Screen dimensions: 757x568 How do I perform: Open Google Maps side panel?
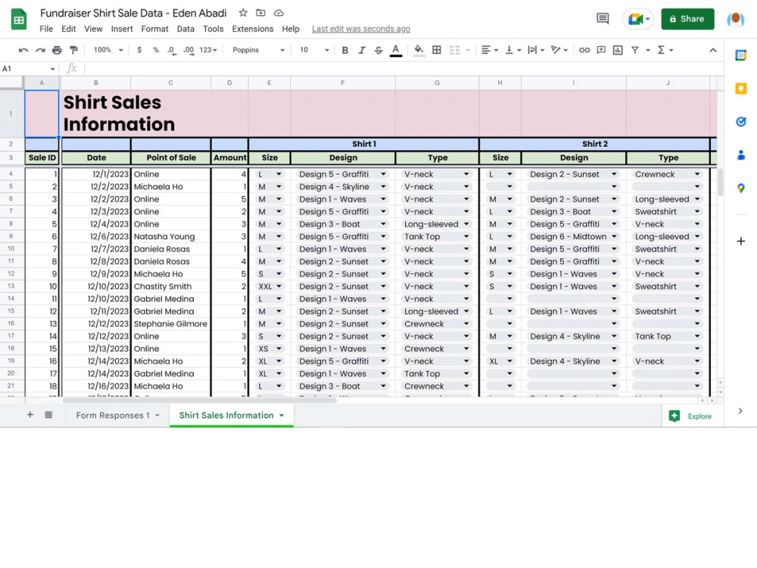(x=740, y=189)
